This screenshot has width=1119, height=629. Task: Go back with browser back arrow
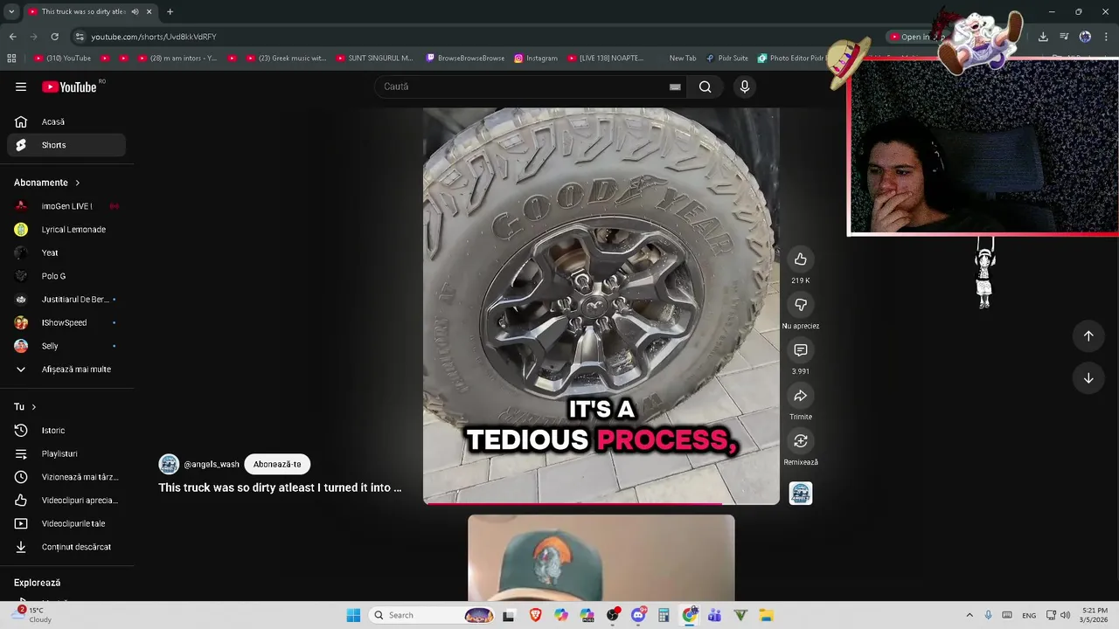coord(12,37)
